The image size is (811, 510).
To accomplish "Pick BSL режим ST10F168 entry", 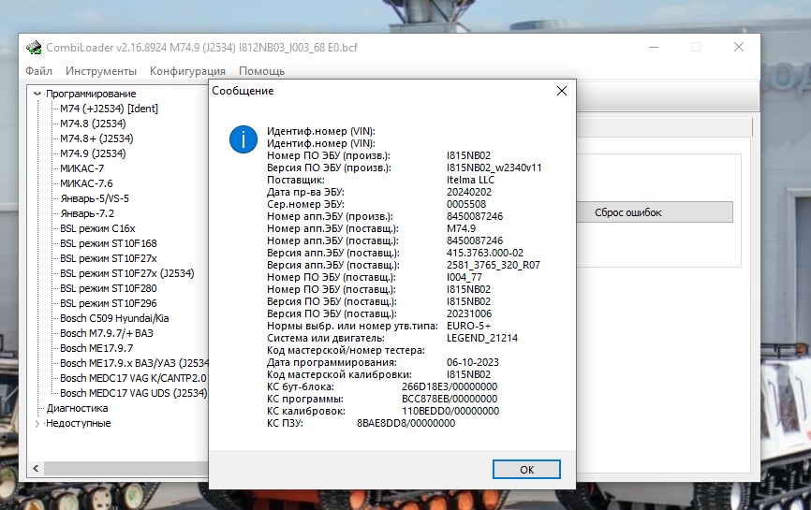I will click(x=109, y=243).
